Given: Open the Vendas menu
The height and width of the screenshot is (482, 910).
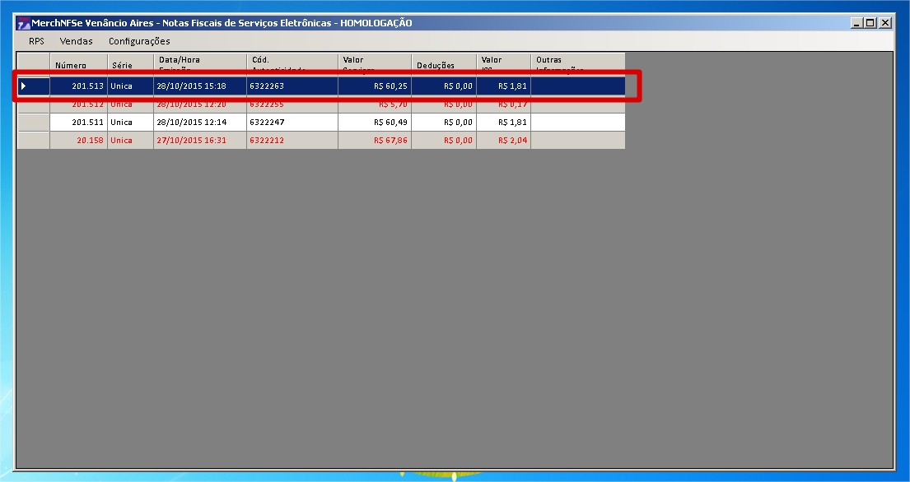Looking at the screenshot, I should click(76, 41).
